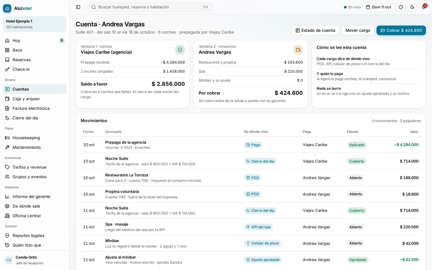Open Caja y arqueo
Screen dimensions: 432x270
[35, 99]
